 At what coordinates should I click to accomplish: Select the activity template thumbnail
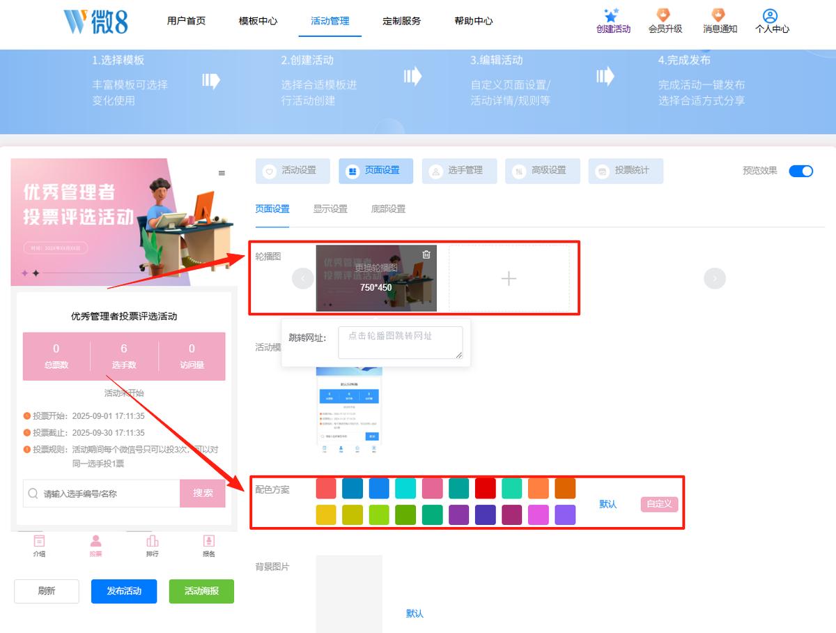click(349, 410)
